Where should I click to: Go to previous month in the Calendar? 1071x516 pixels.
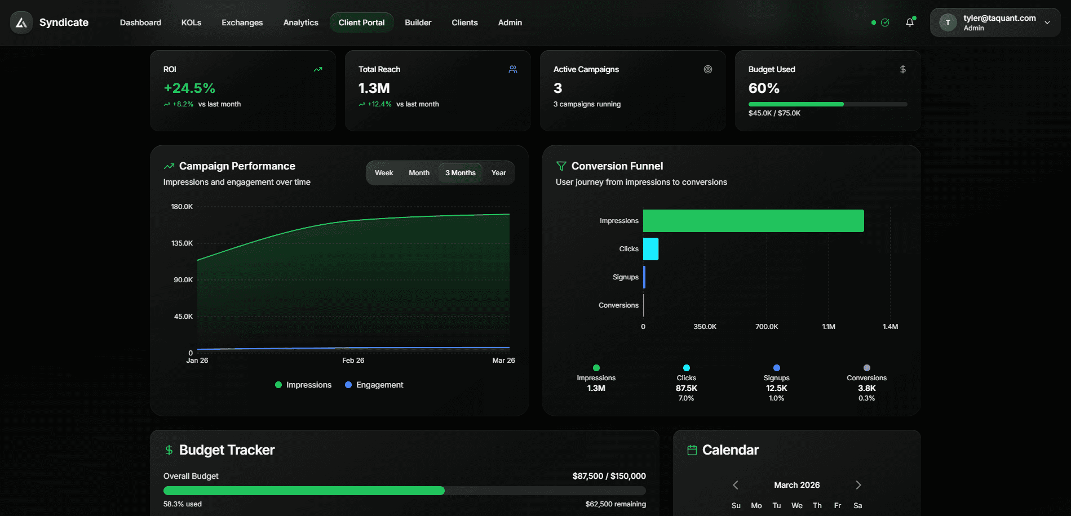click(x=735, y=484)
